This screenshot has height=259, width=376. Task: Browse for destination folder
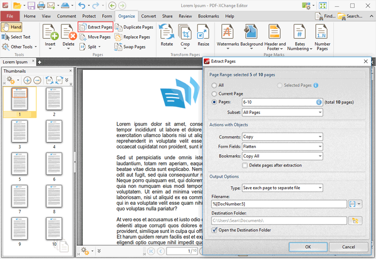pyautogui.click(x=355, y=220)
